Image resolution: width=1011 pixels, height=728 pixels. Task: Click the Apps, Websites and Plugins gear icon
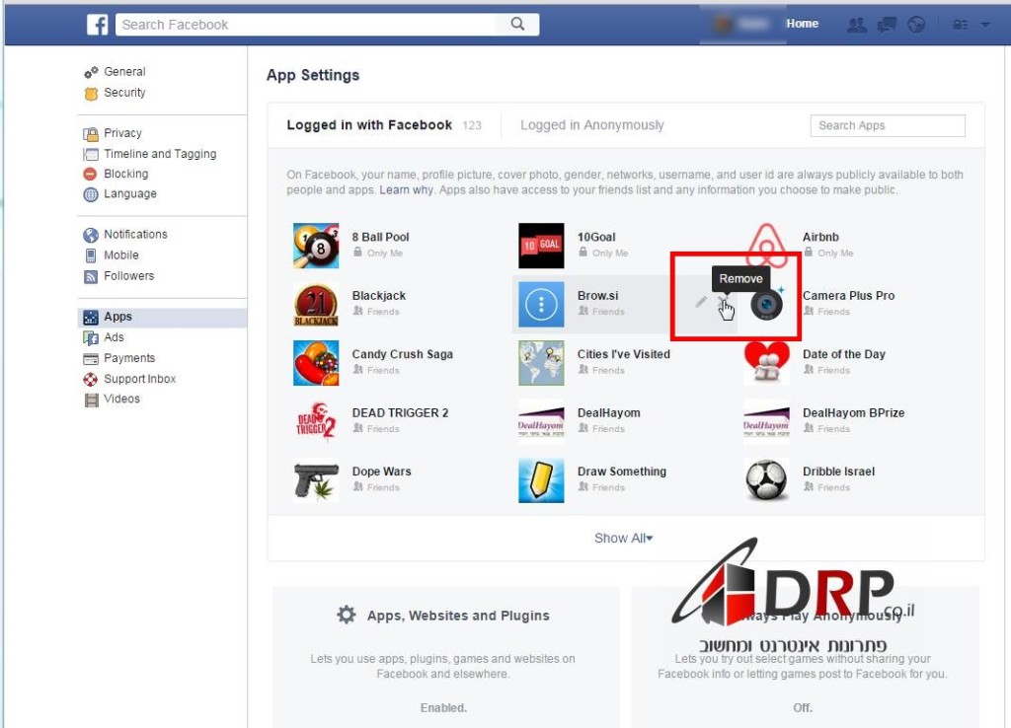(346, 615)
